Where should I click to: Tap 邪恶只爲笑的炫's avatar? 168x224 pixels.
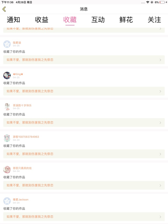[7, 169]
